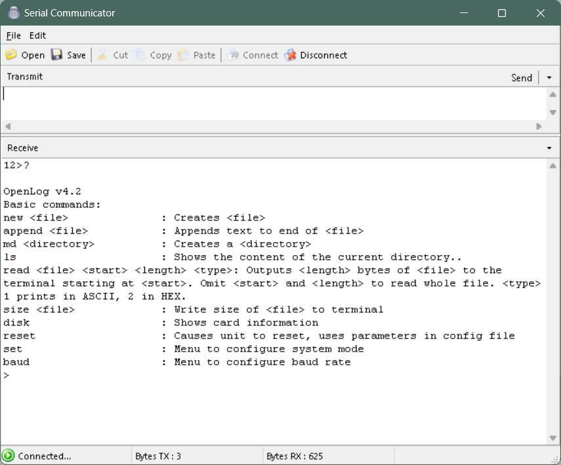Click the Disconnect toolbar icon
Viewport: 561px width, 465px height.
coord(291,55)
